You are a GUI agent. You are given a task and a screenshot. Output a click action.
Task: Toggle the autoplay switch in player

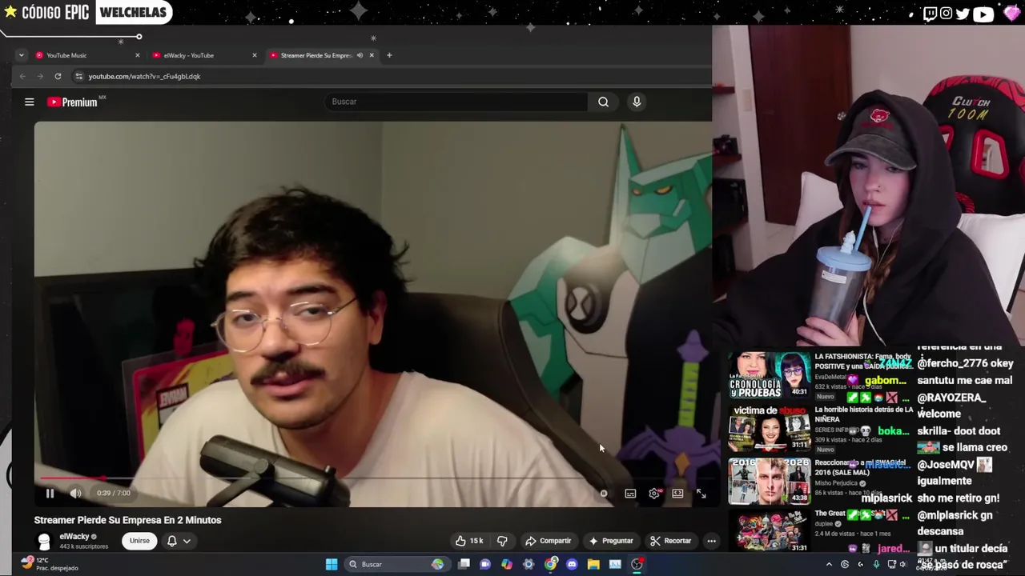pyautogui.click(x=604, y=494)
